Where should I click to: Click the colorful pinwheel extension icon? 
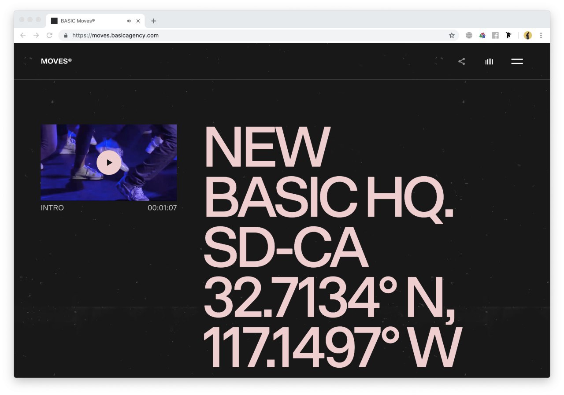pos(482,35)
